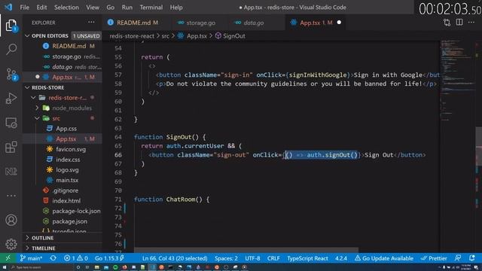Open the Run menu
482x271 pixels.
click(127, 8)
